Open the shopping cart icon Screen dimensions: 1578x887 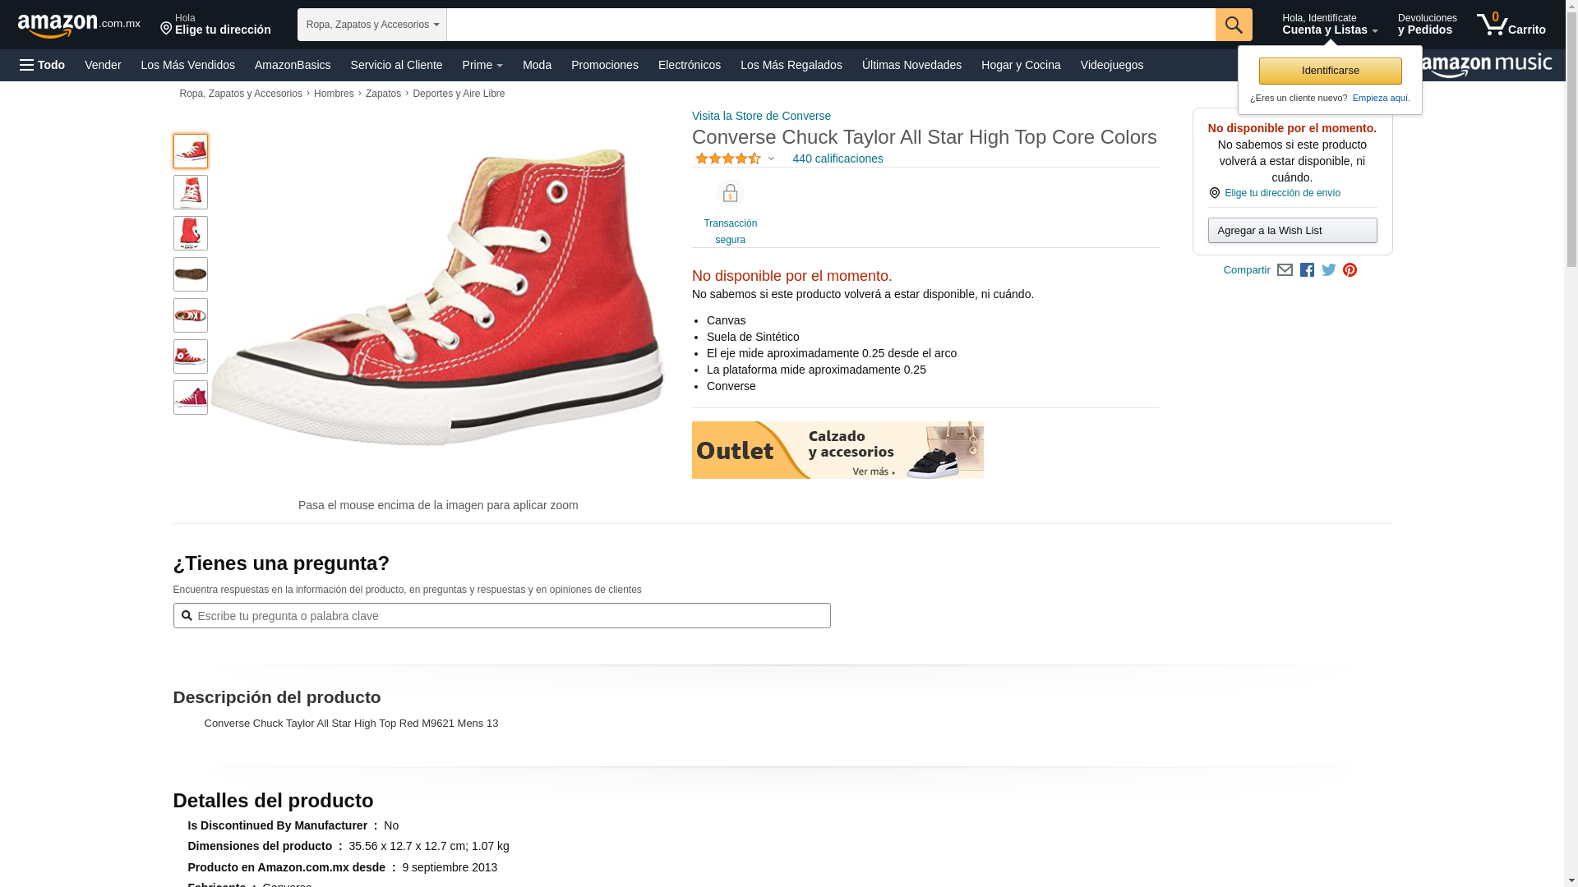[x=1511, y=25]
